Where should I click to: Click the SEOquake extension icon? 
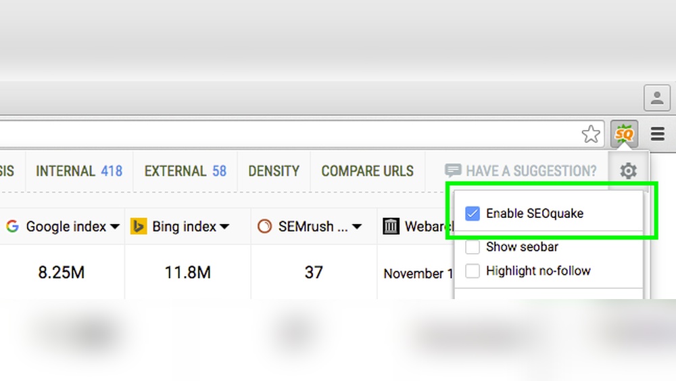point(624,134)
